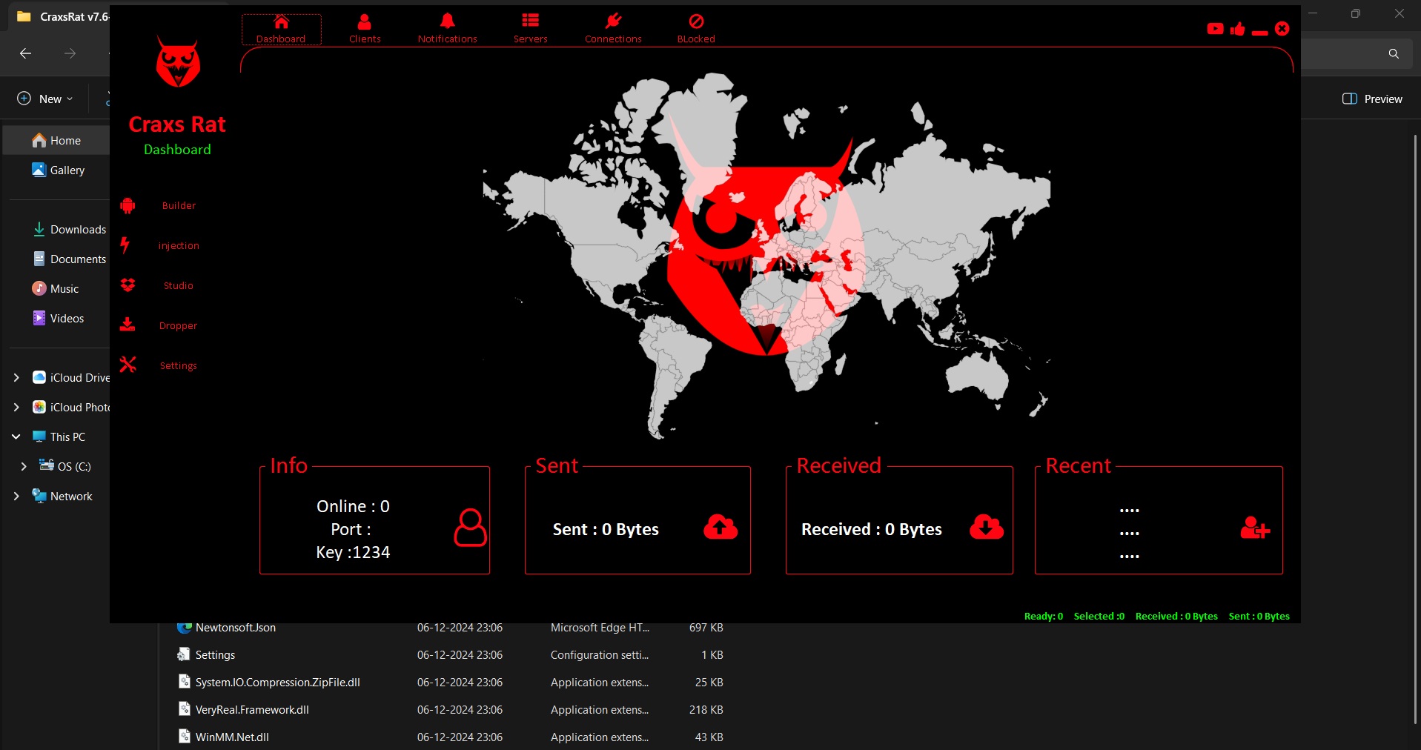Expand Network in navigation tree
This screenshot has width=1421, height=750.
(x=16, y=496)
